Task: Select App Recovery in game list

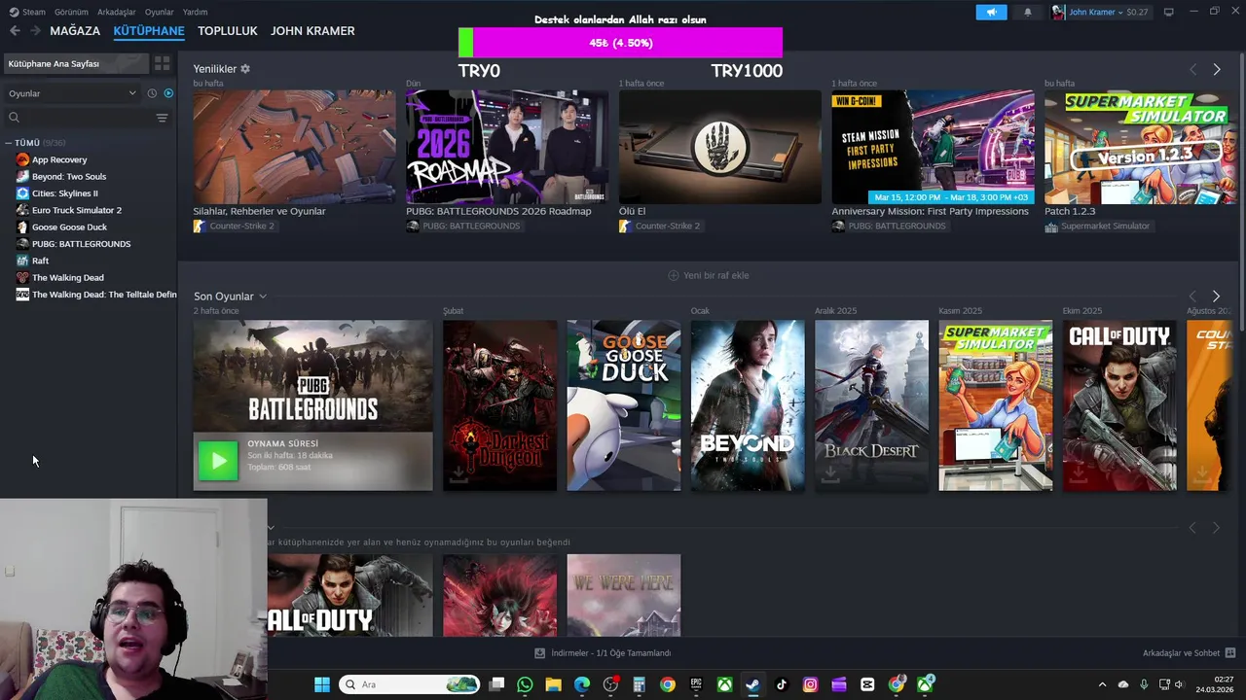Action: pyautogui.click(x=59, y=159)
